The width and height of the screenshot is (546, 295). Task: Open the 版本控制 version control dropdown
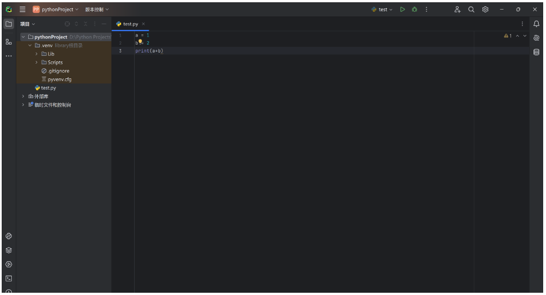(97, 10)
